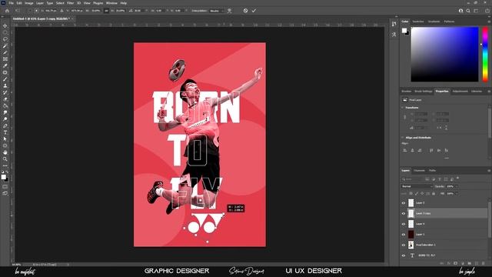Viewport: 492px width, 277px height.
Task: Align left edges in Properties panel
Action: (405, 151)
